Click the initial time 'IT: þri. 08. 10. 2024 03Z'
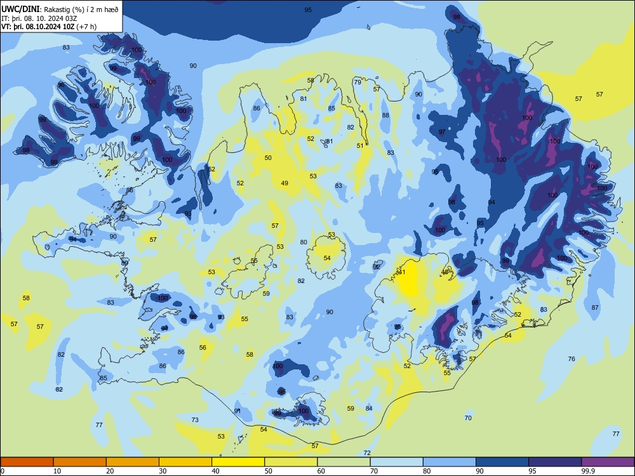635x476 pixels. pyautogui.click(x=39, y=18)
